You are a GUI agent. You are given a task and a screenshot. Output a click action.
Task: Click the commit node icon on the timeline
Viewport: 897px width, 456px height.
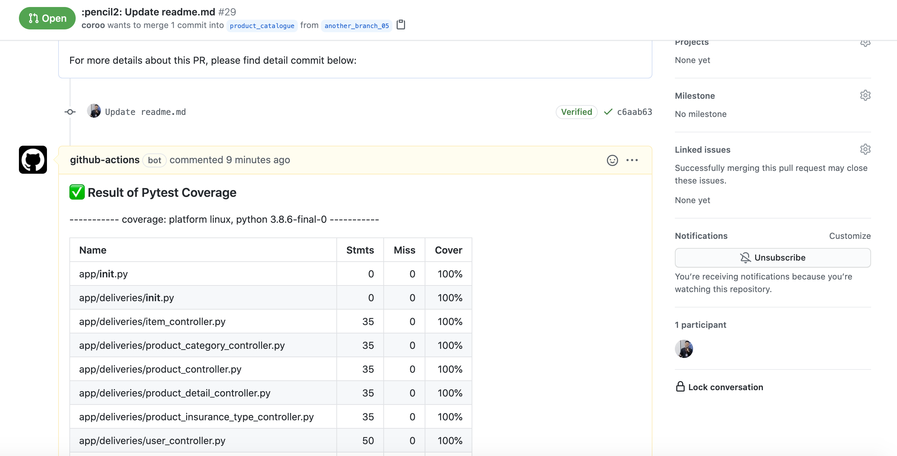70,112
